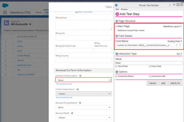
Task: Open the Co-Termination Event picklist
Action: (x=84, y=94)
